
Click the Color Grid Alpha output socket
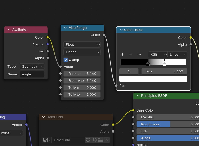pos(113,132)
